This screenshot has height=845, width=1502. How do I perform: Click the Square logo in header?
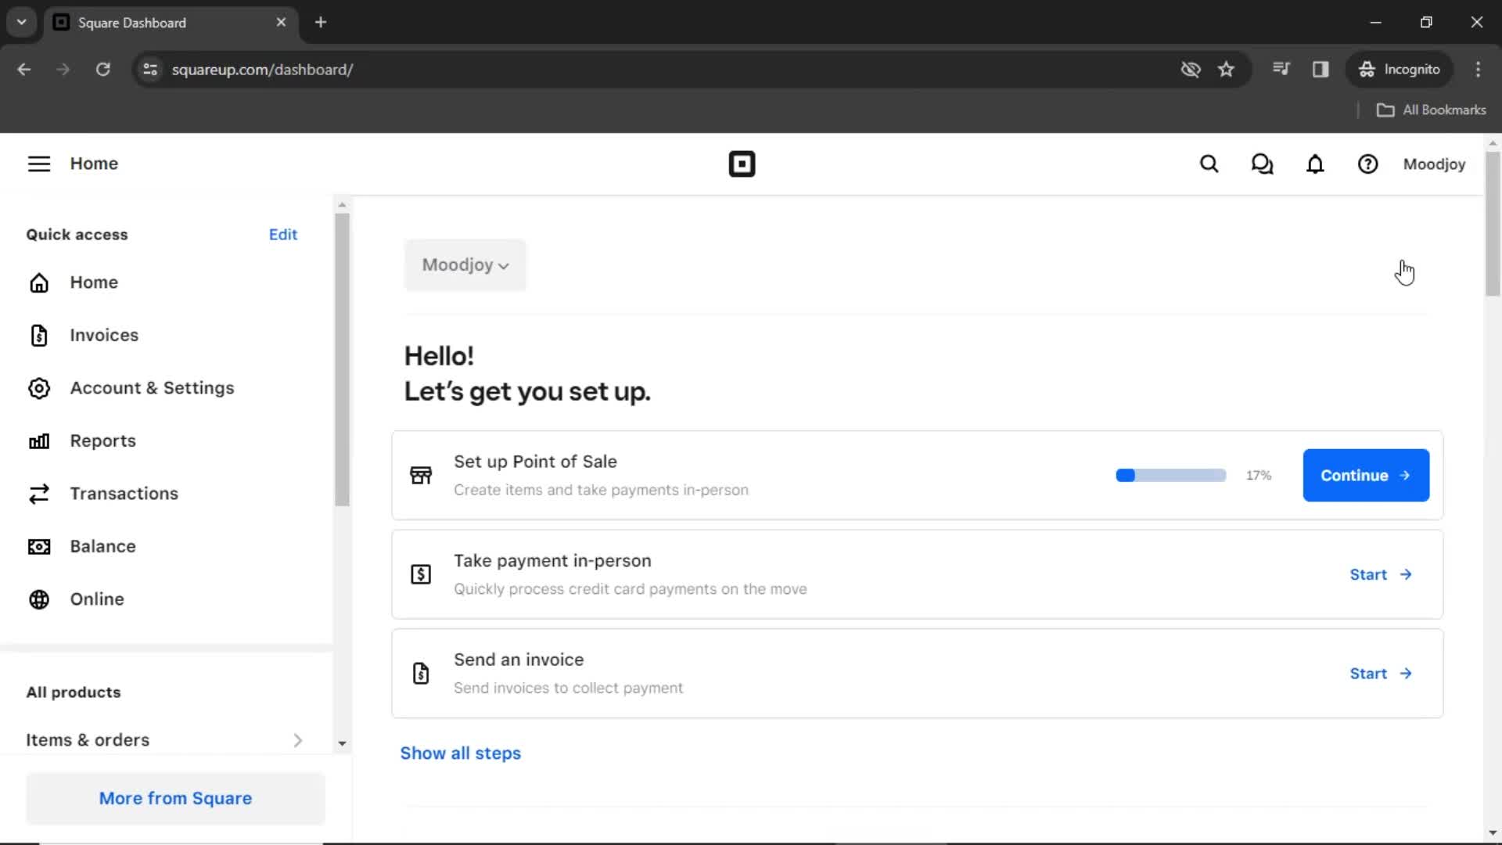point(742,164)
